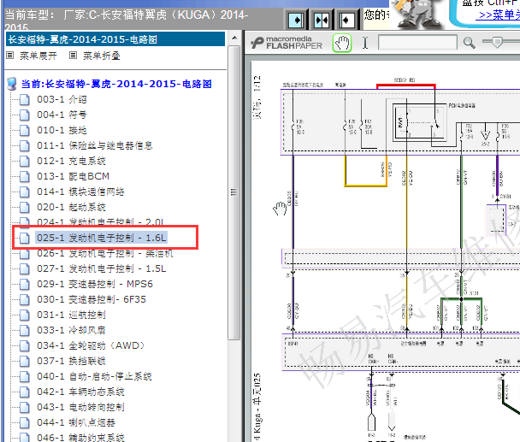Viewport: 520px width, 442px height.
Task: Open 003-1 介绍 in the tree
Action: [x=62, y=99]
